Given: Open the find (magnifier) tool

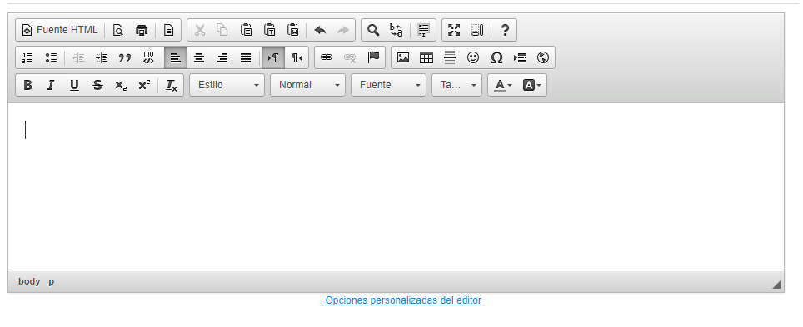Looking at the screenshot, I should tap(373, 30).
